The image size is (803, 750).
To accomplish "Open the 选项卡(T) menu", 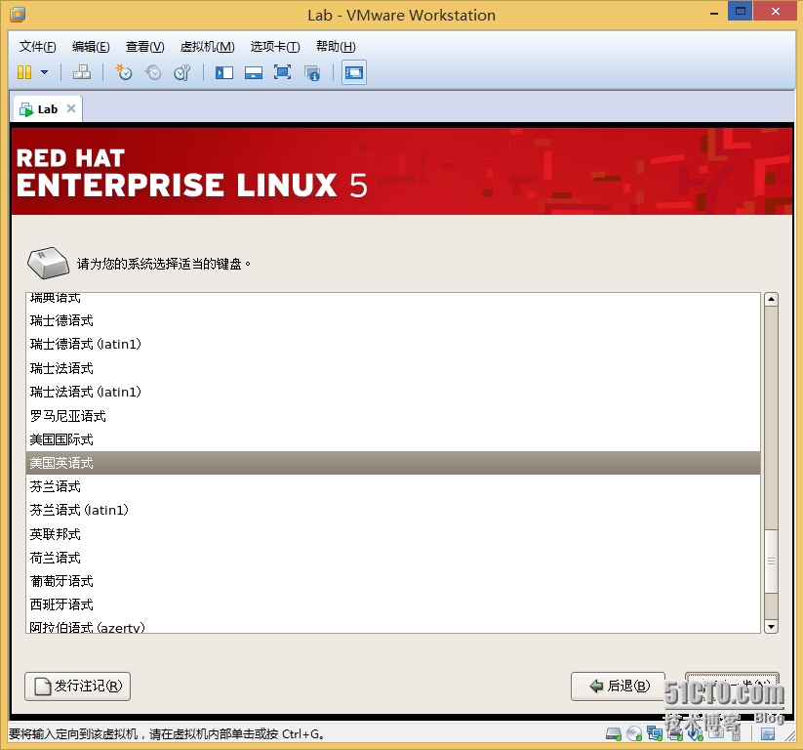I will coord(275,47).
